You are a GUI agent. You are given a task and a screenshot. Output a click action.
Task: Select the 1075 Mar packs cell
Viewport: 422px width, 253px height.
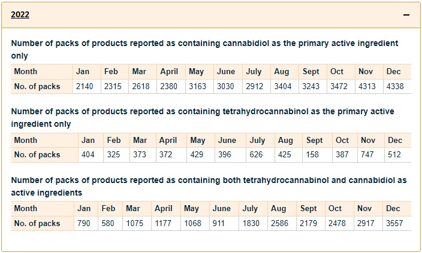135,224
